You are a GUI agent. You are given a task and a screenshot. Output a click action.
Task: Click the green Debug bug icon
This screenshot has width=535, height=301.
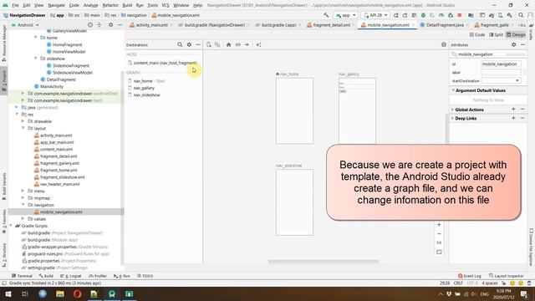[x=423, y=15]
